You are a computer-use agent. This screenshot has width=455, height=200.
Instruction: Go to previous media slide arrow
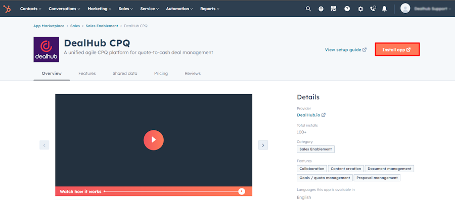click(44, 145)
